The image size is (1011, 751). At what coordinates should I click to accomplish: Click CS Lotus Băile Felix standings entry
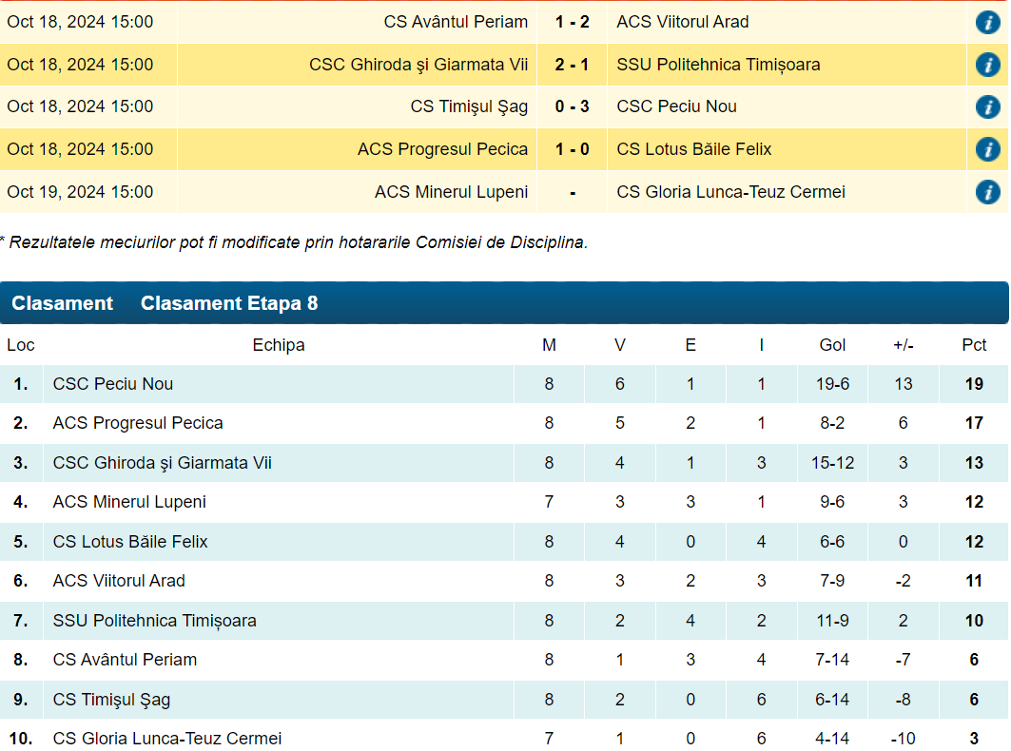[x=130, y=542]
